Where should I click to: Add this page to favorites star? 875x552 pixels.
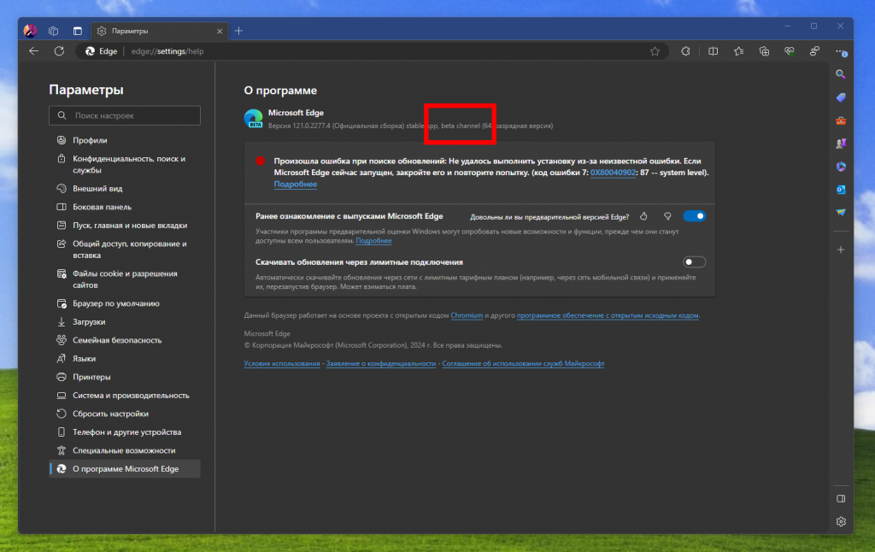(655, 51)
